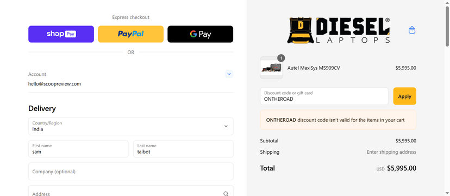Click the Autel MaxiSys product thumbnail
The image size is (450, 196).
(x=271, y=68)
